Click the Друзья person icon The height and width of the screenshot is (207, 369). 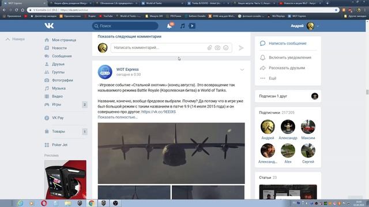pos(47,64)
